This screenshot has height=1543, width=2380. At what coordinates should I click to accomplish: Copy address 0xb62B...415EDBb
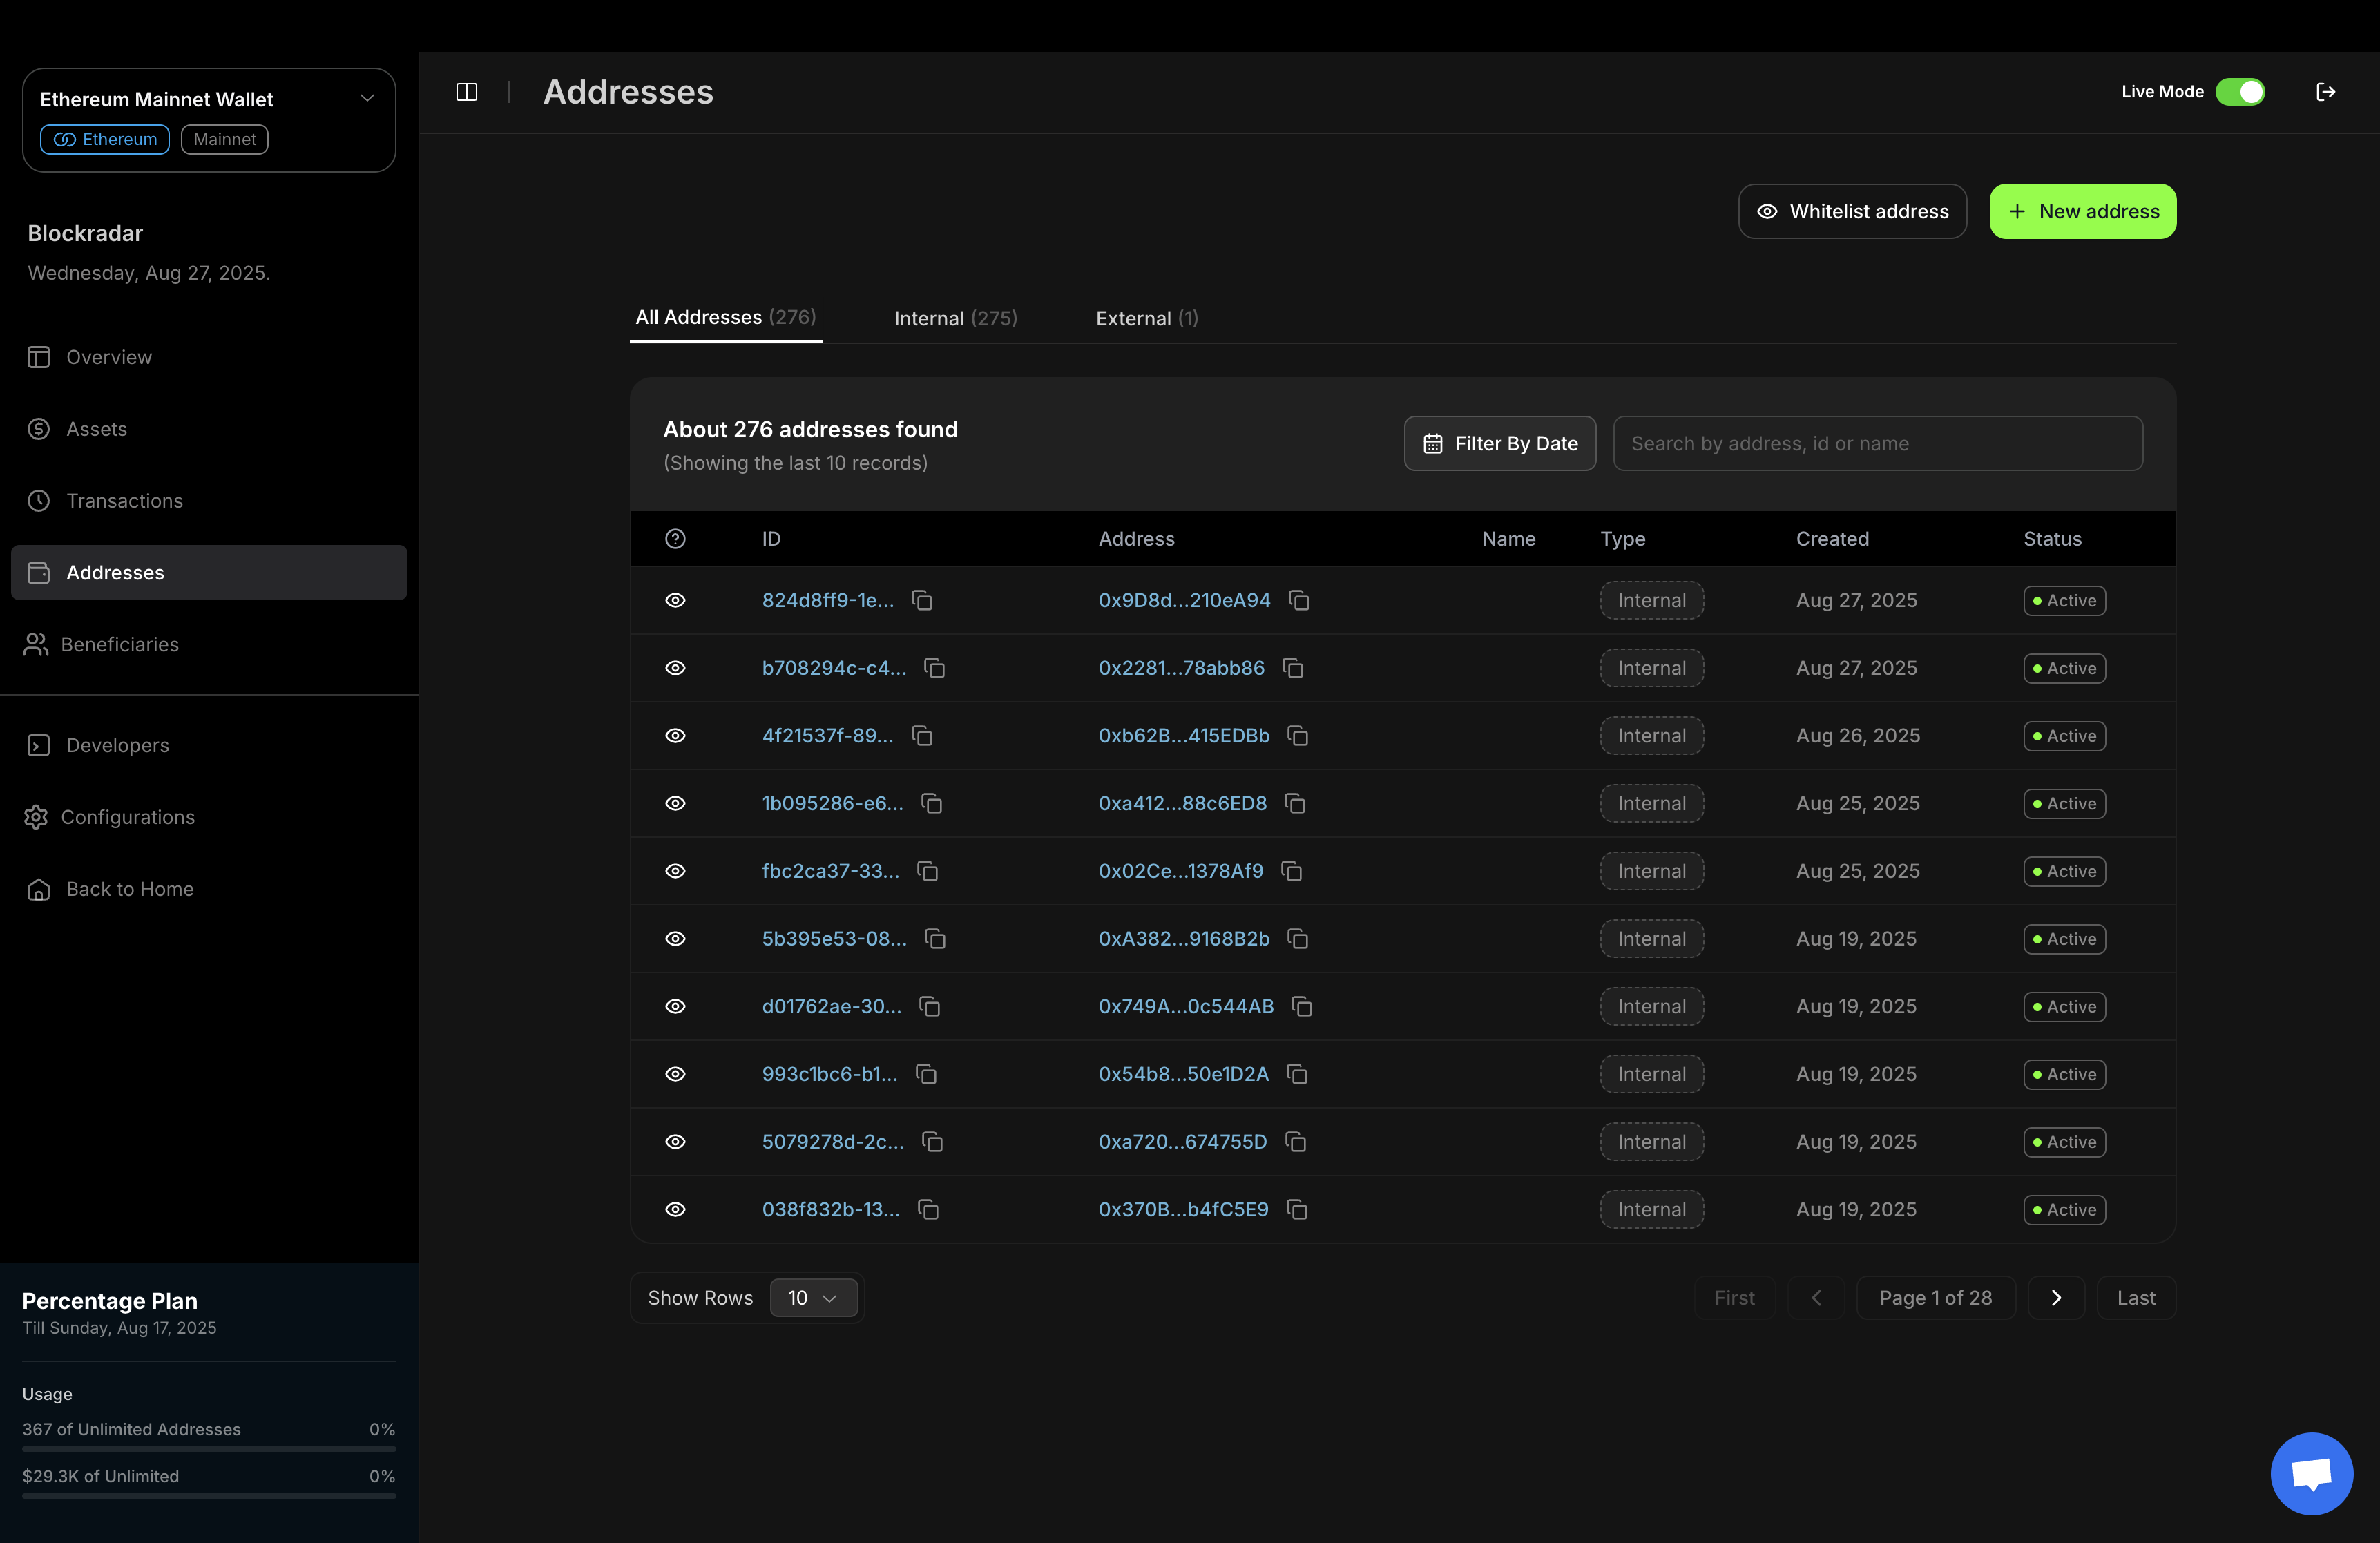1298,736
